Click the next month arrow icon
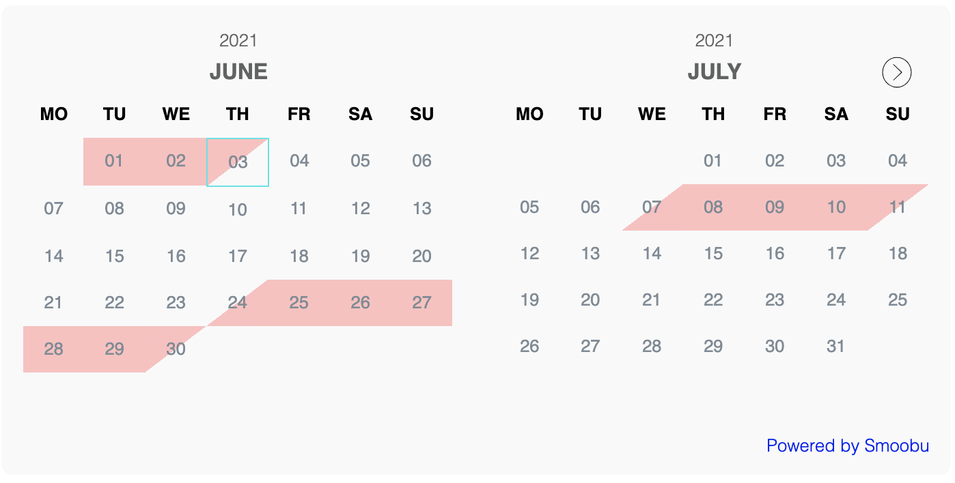Image resolution: width=955 pixels, height=483 pixels. 897,72
